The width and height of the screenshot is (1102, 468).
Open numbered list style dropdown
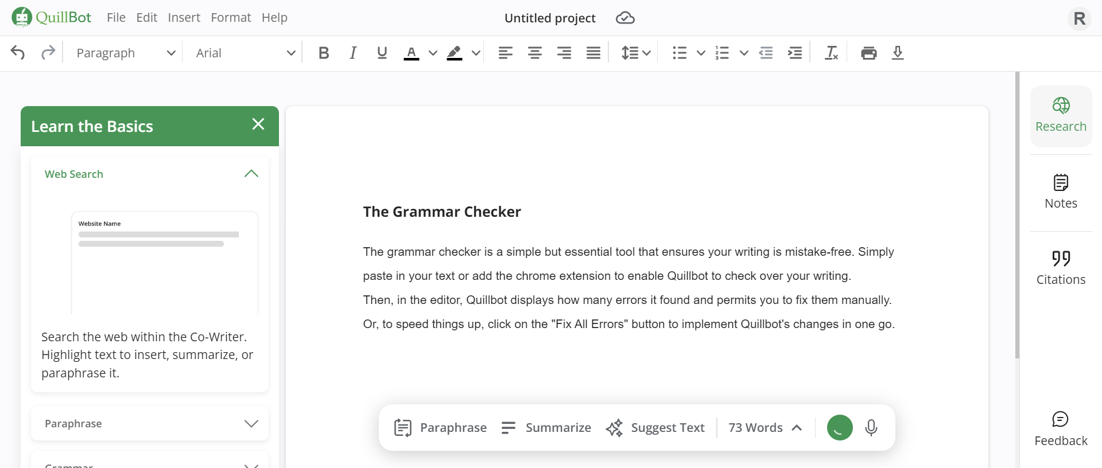click(x=744, y=53)
